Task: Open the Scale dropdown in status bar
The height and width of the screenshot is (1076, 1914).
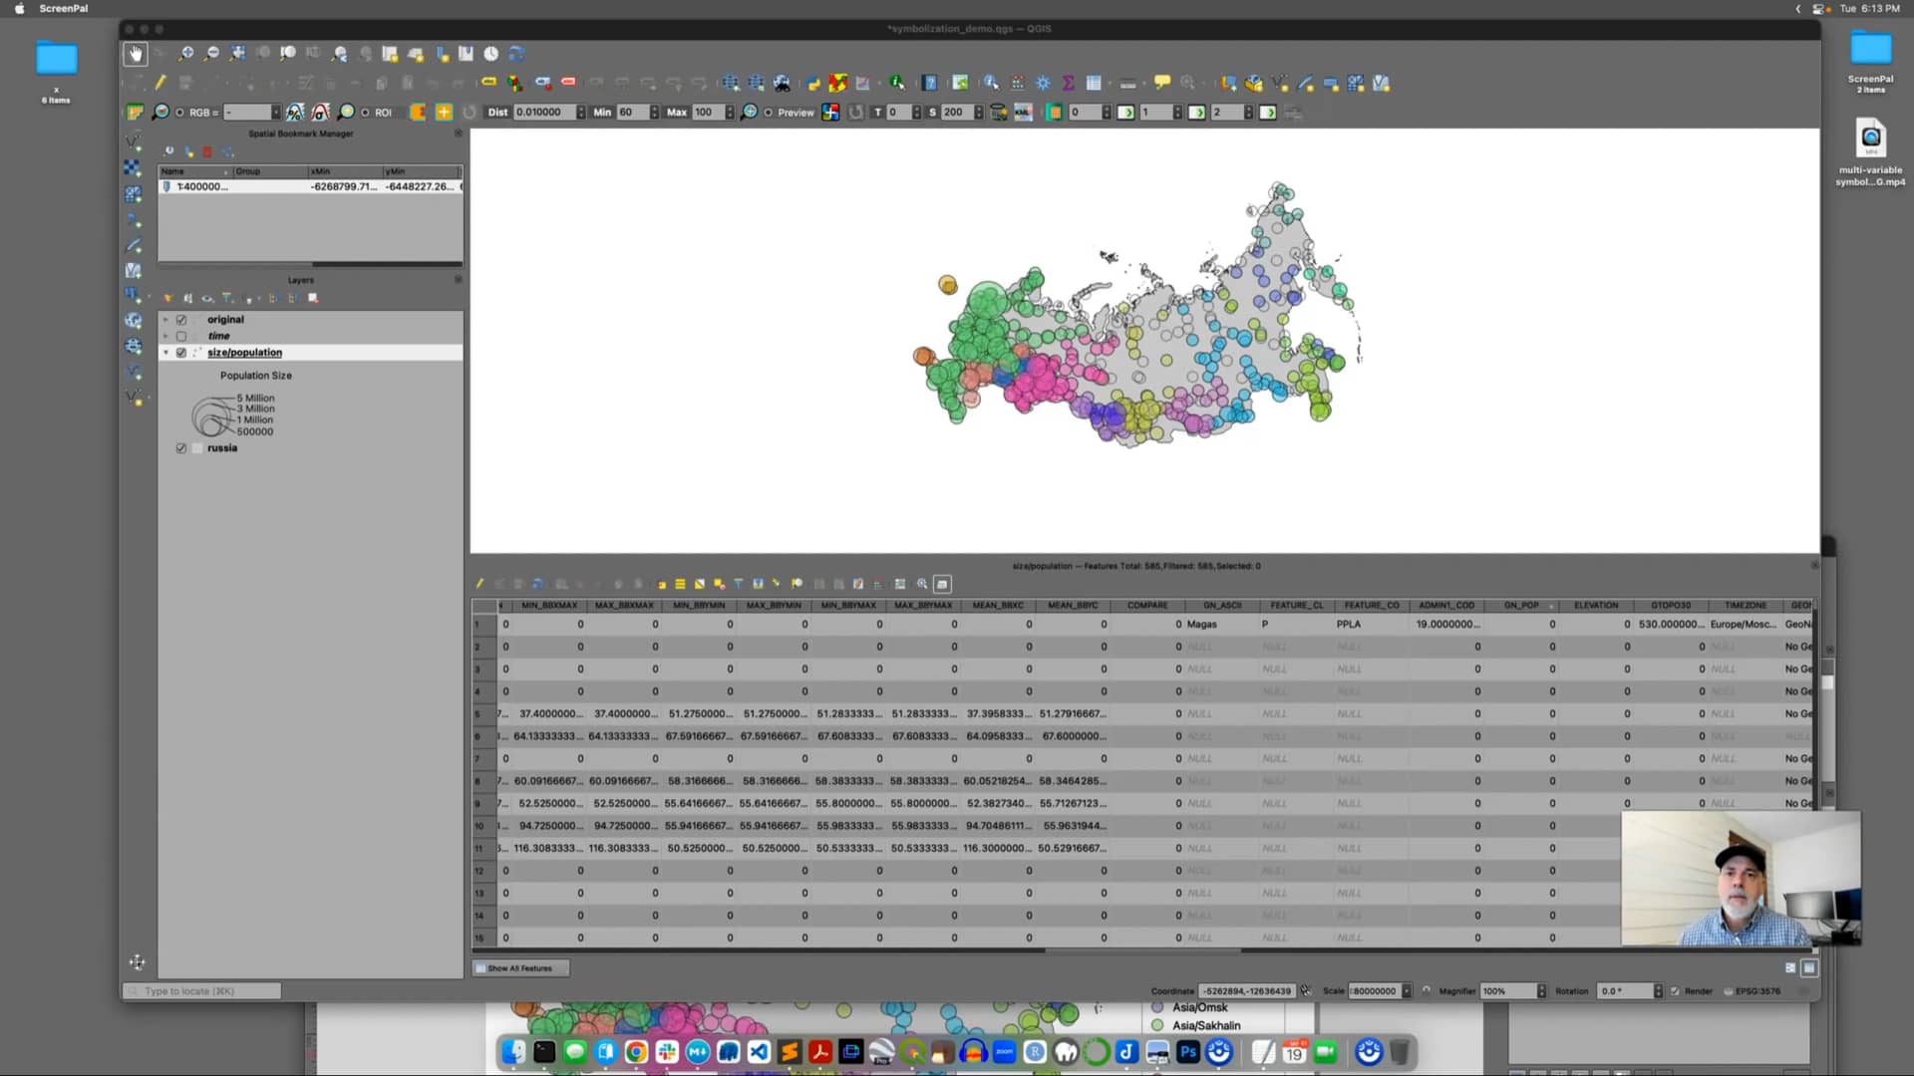Action: [x=1407, y=991]
